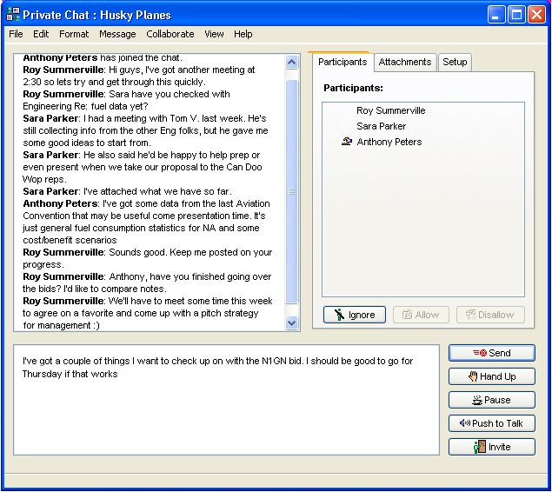The height and width of the screenshot is (492, 552).
Task: Click the presenter icon beside Anthony Peters
Action: point(347,143)
